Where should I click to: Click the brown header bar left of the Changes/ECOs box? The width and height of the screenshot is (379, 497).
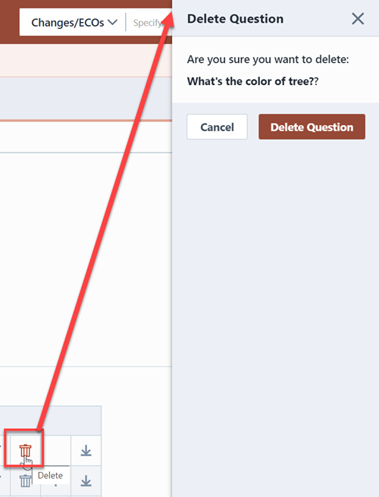tap(10, 22)
